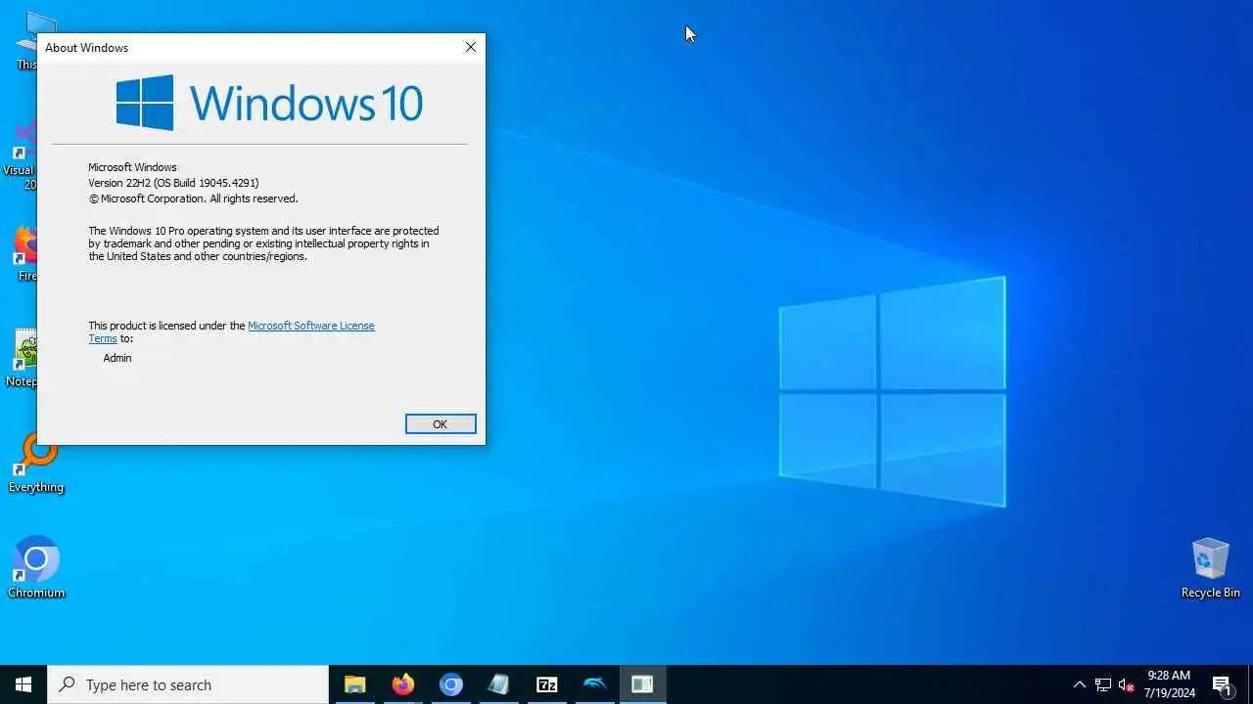Launch Firefox from the taskbar

click(x=402, y=684)
